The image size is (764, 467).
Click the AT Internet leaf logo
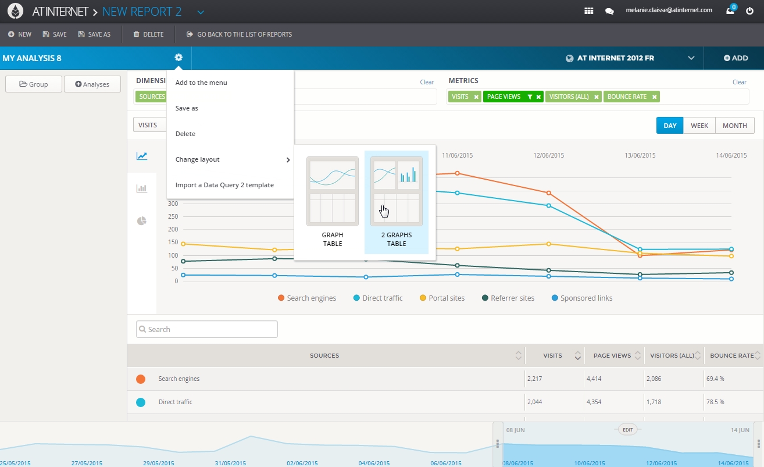click(16, 11)
